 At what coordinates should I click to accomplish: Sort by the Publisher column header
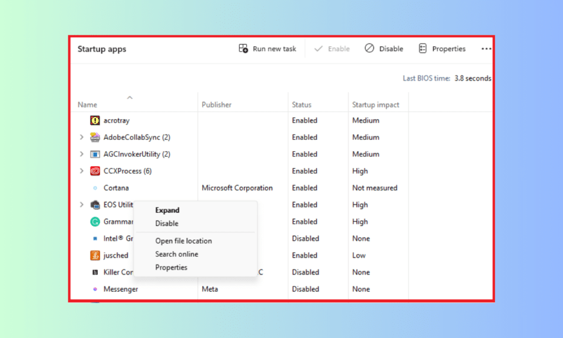tap(216, 105)
